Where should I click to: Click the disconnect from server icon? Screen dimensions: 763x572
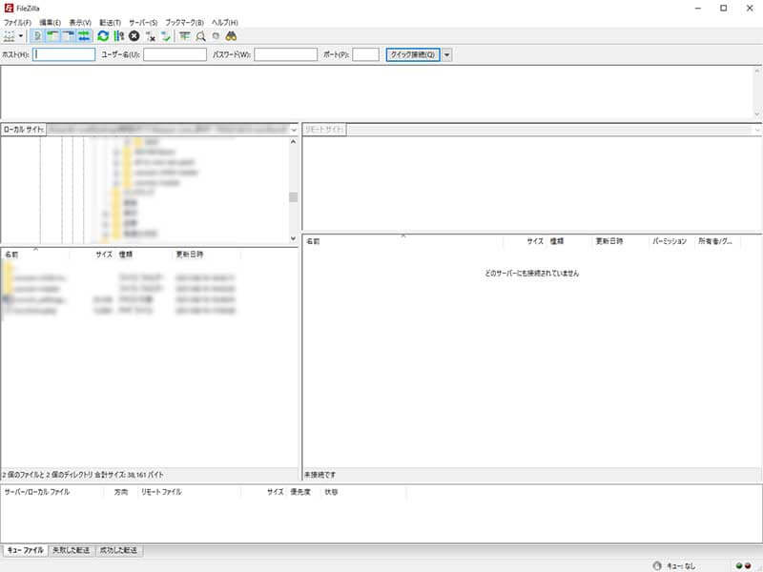click(x=151, y=36)
